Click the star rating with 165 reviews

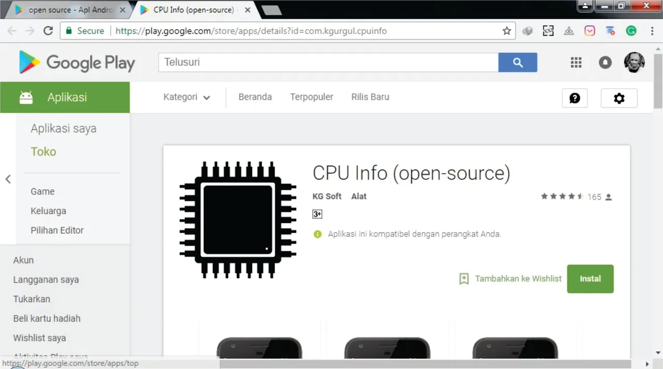coord(576,197)
